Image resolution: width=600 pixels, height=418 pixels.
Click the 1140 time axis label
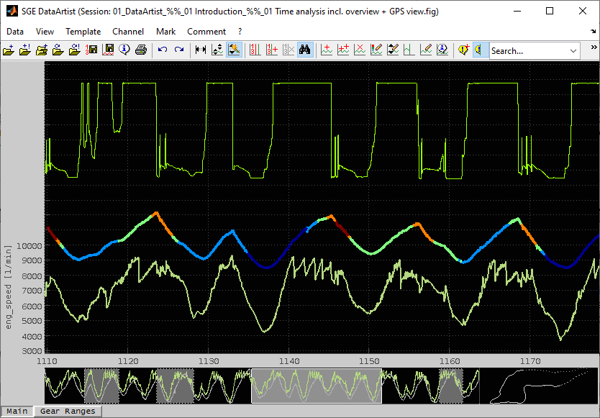point(289,361)
